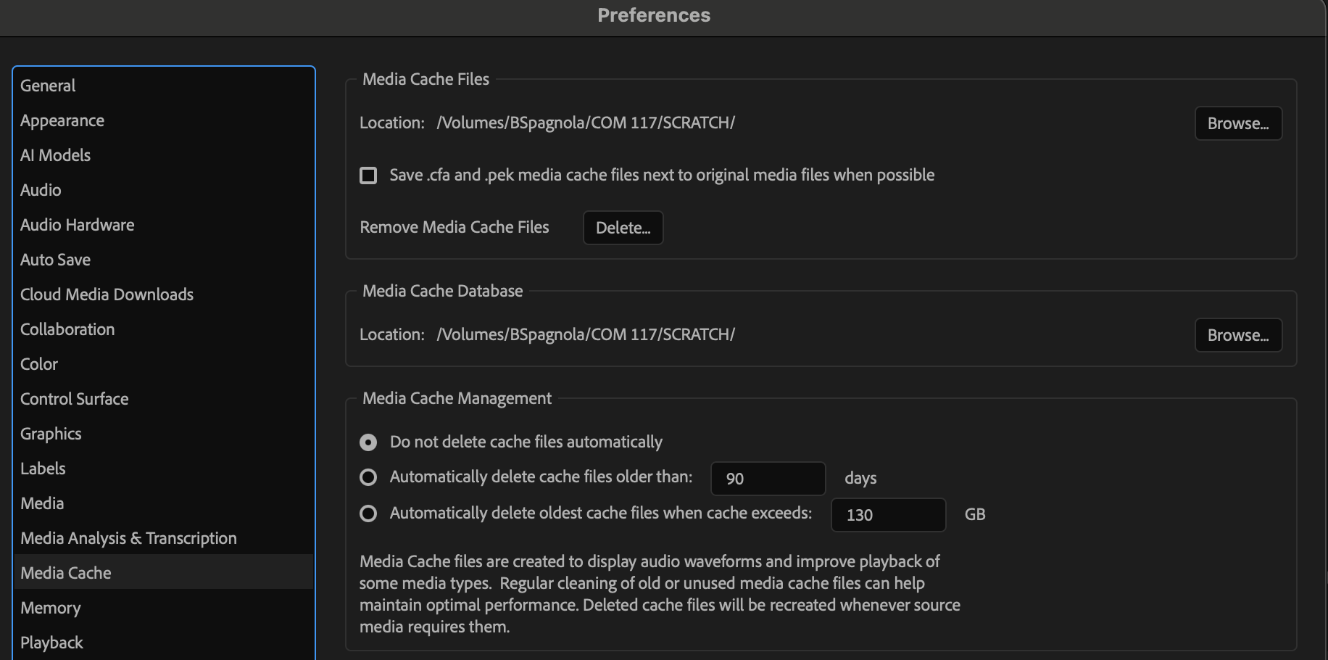
Task: Click Browse for Media Cache Files location
Action: click(1237, 123)
